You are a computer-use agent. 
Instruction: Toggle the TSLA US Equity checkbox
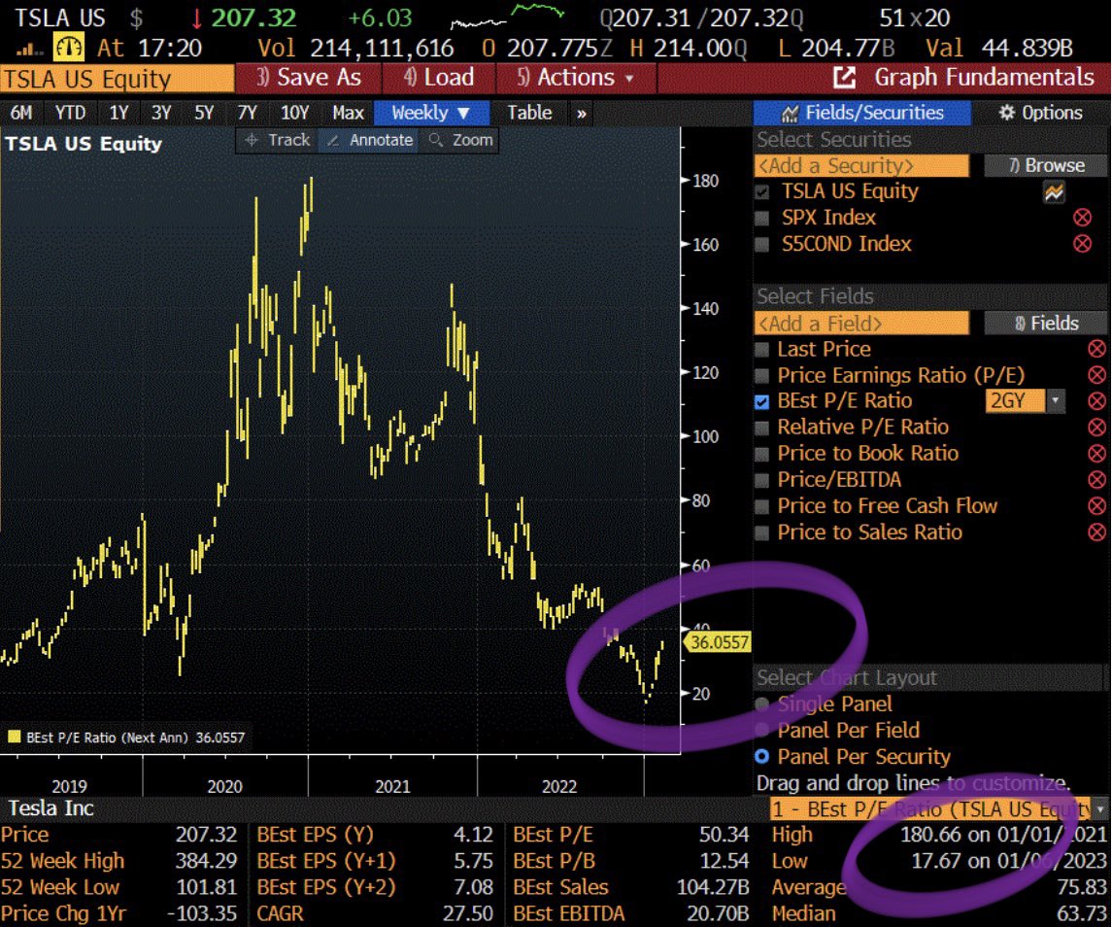click(x=762, y=191)
